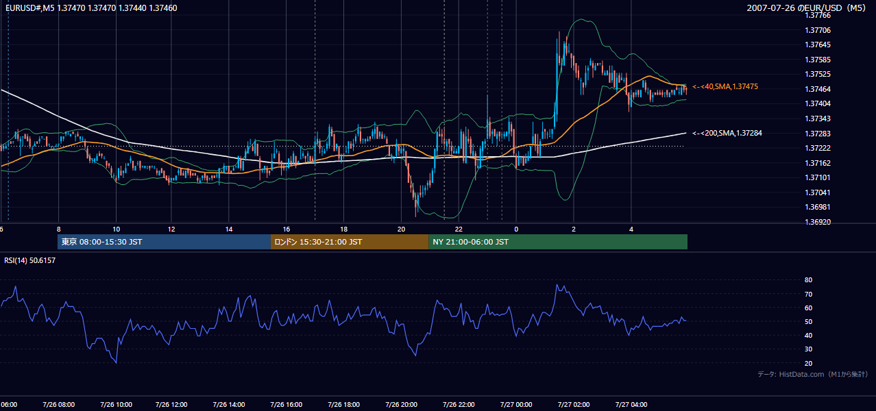Click price axis value 1.37283
The height and width of the screenshot is (411, 876).
tap(818, 134)
